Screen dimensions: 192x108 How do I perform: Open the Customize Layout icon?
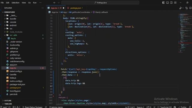tap(175, 3)
